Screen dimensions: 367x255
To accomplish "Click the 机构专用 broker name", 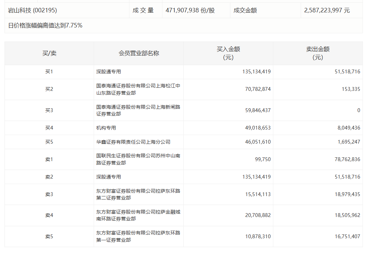I will click(106, 128).
